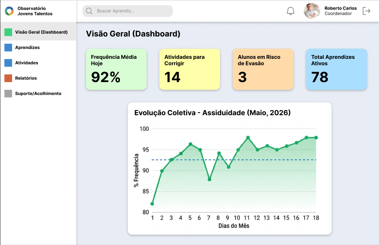Image resolution: width=379 pixels, height=245 pixels.
Task: Open the Total Aprendizes Ativos card
Action: pos(336,69)
